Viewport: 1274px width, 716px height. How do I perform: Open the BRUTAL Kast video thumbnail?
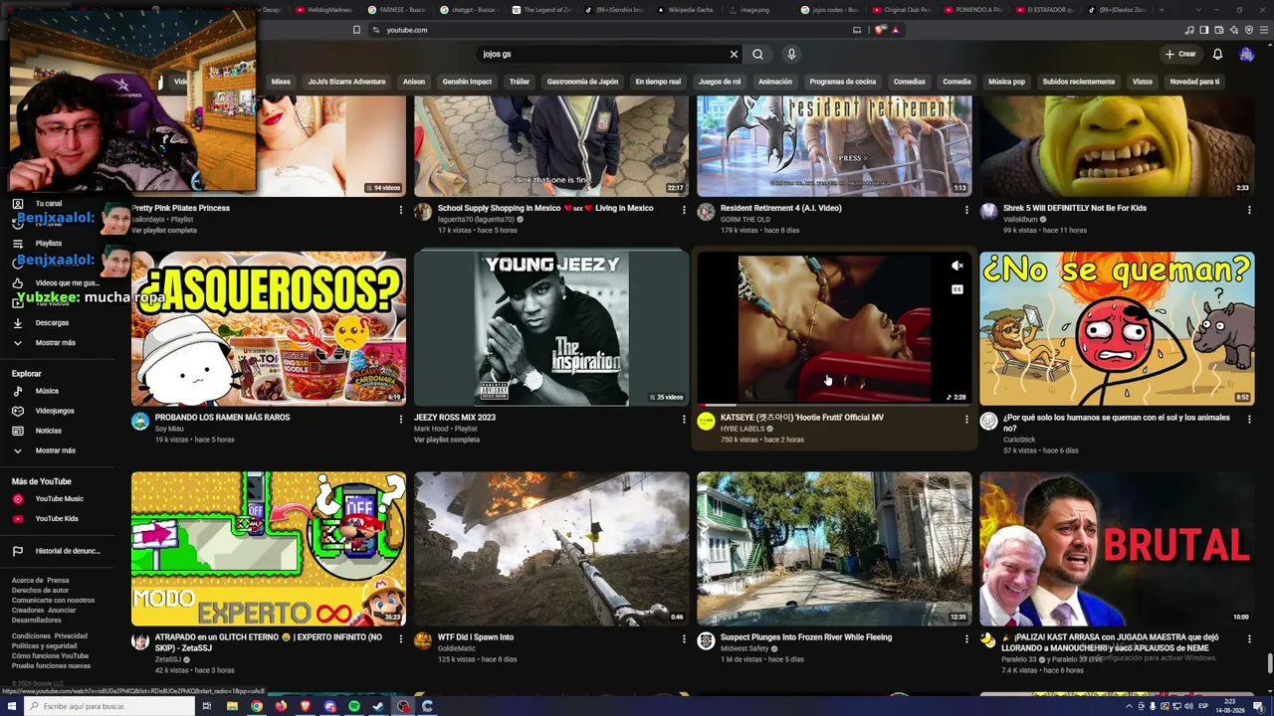point(1117,549)
